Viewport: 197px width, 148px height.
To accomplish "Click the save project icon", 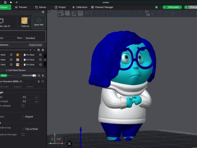I will click(x=5, y=2).
